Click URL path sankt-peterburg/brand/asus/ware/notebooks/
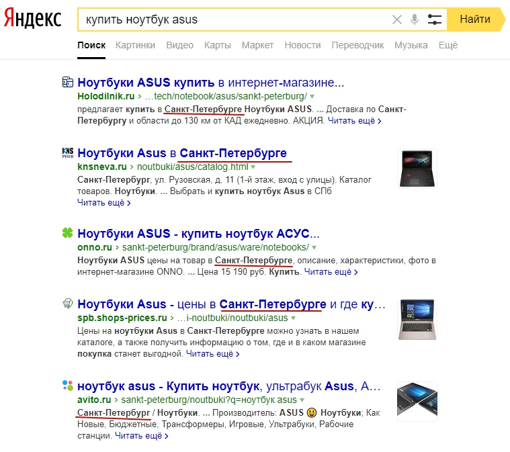Screen dimensions: 510x452 [x=216, y=247]
